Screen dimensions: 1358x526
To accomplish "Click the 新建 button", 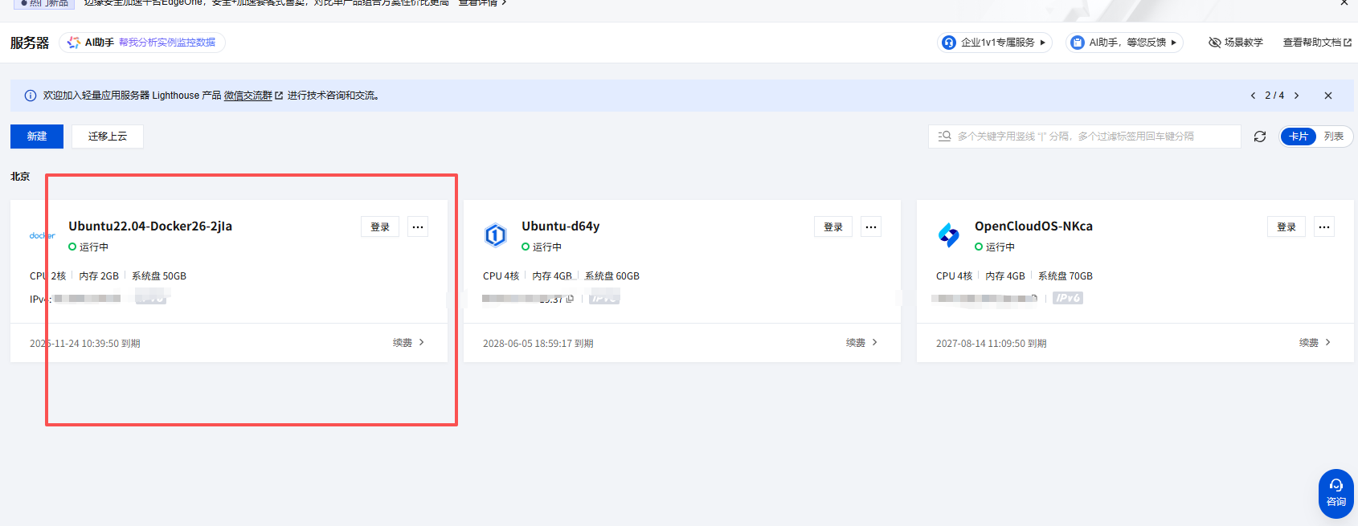I will (x=37, y=137).
